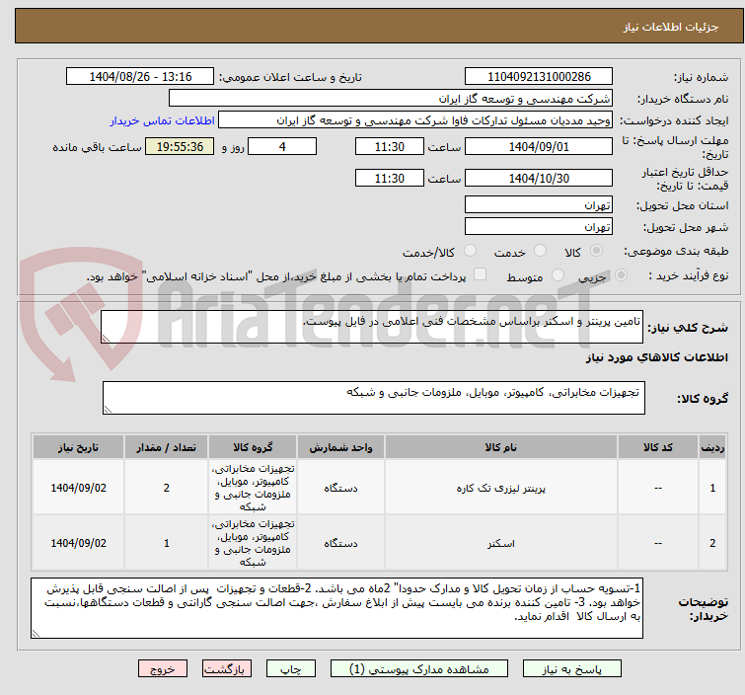This screenshot has width=745, height=695.
Task: Click the buyer organization name field
Action: coord(391,99)
